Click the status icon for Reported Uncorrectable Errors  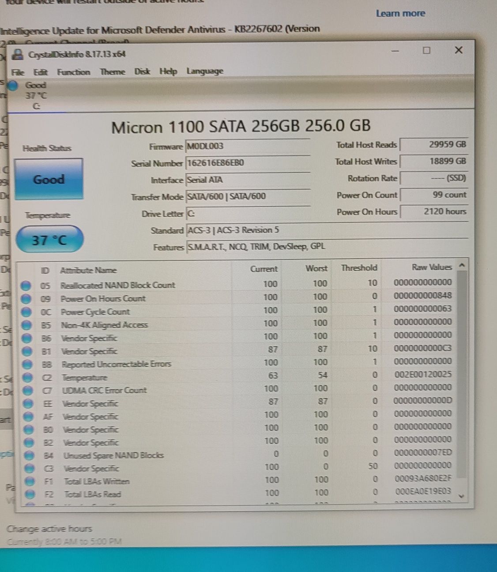[27, 365]
